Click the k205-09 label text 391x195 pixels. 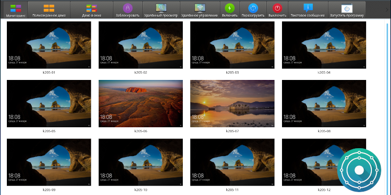[x=49, y=190]
